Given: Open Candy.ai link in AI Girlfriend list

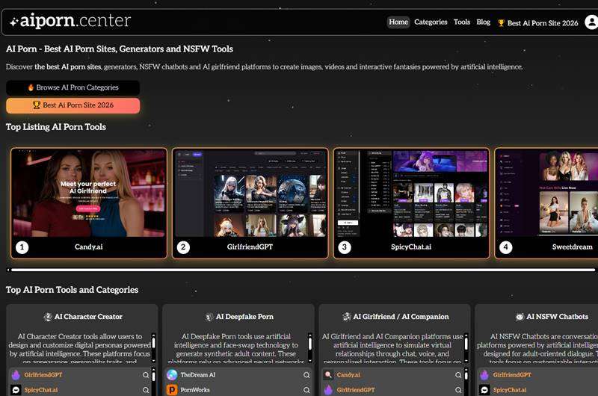Looking at the screenshot, I should [x=348, y=375].
